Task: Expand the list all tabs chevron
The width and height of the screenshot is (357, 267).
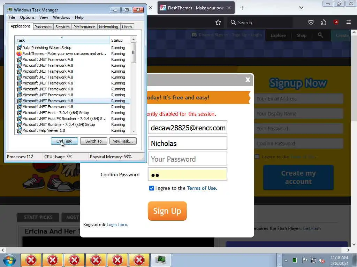Action: (x=301, y=8)
